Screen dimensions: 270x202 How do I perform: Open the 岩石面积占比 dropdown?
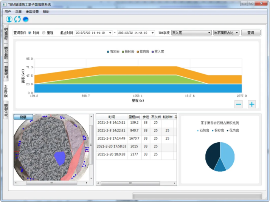[x=237, y=33]
